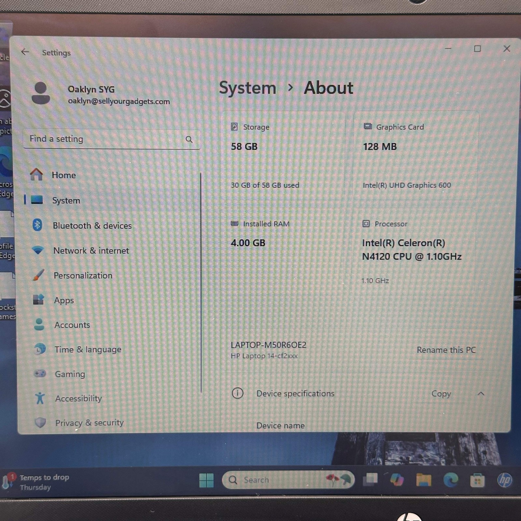Screen dimensions: 521x521
Task: Open the Oaklyn SYG account profile
Action: 101,94
